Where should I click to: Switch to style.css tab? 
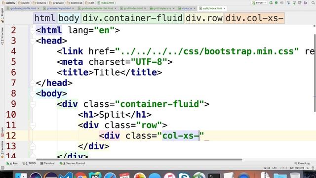point(187,8)
